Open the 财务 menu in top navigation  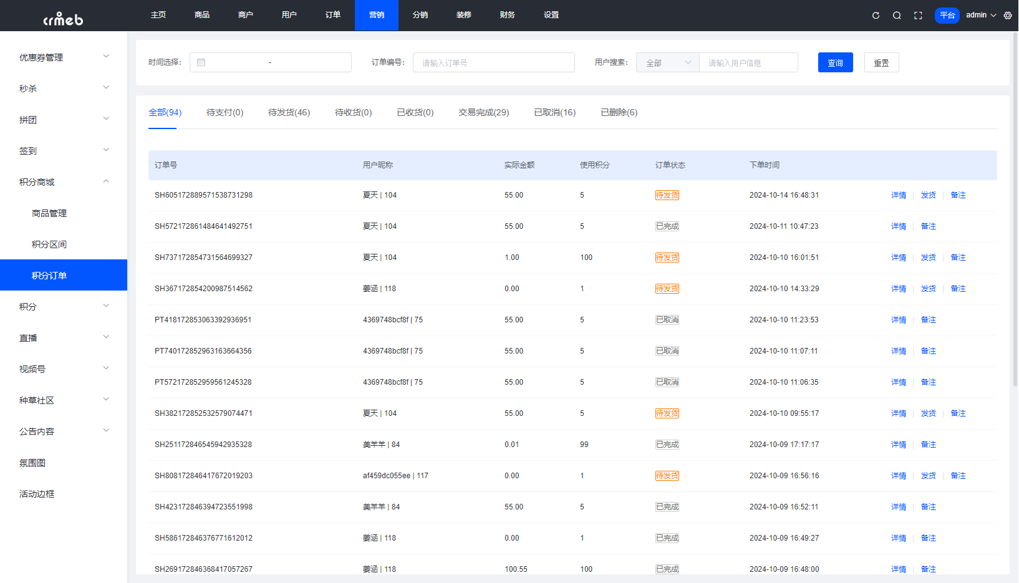[507, 15]
